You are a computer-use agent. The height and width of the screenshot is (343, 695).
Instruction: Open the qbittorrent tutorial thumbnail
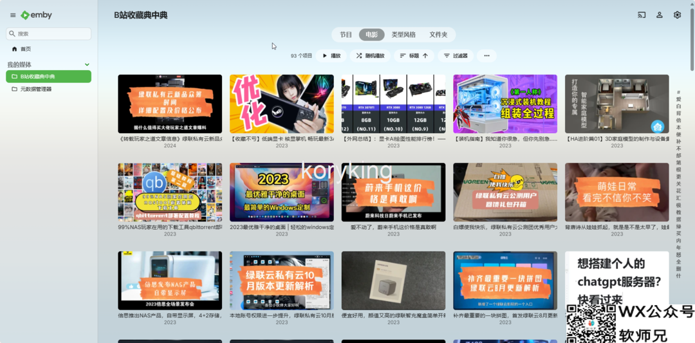pyautogui.click(x=170, y=192)
